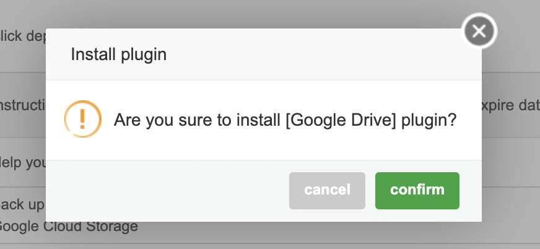Close the Install plugin dialog with the X icon

pos(479,32)
